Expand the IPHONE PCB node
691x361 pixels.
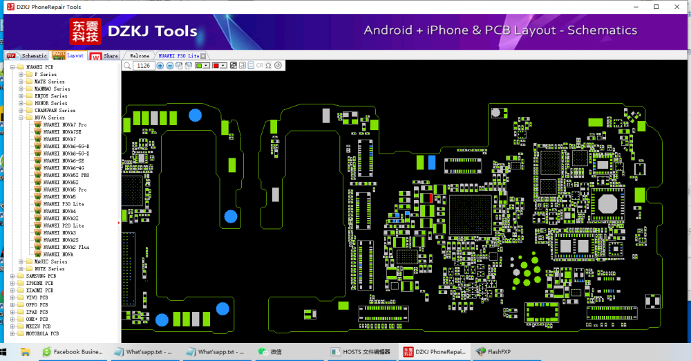pyautogui.click(x=12, y=284)
